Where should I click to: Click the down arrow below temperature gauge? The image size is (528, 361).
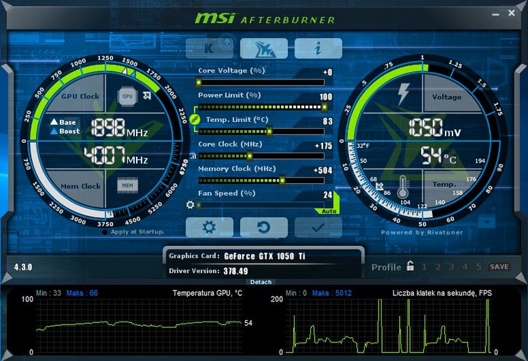tap(486, 222)
